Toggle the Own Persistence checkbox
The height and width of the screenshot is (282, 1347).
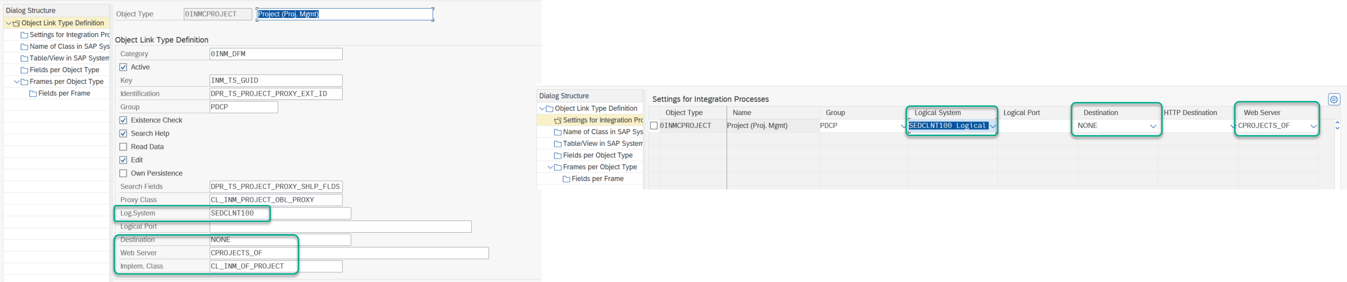[x=123, y=173]
